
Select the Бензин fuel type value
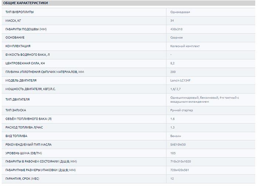(x=176, y=136)
